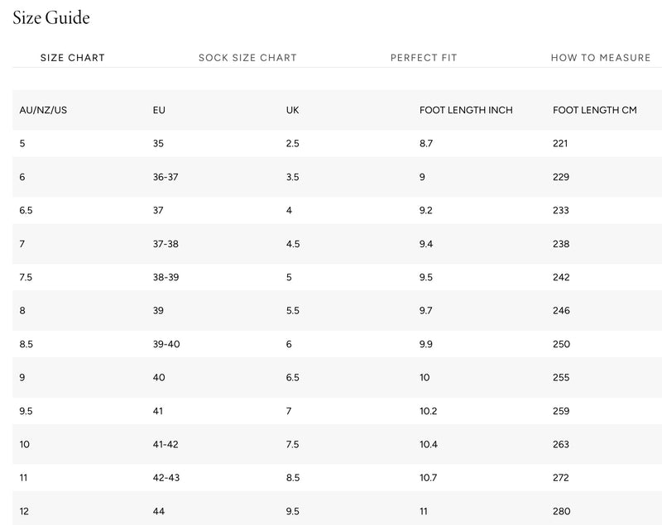Viewport: 662px width, 525px height.
Task: Open the Size Chart tab
Action: (72, 58)
